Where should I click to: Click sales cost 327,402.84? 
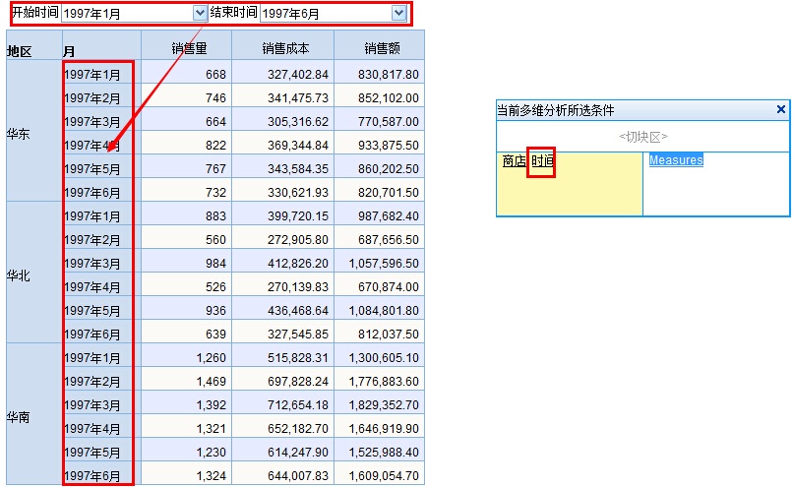click(298, 75)
